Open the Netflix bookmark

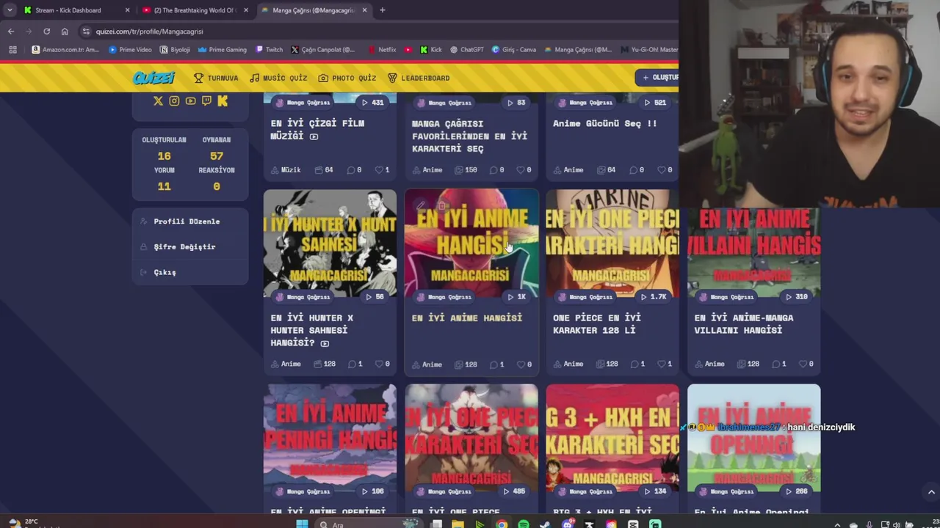[x=382, y=50]
